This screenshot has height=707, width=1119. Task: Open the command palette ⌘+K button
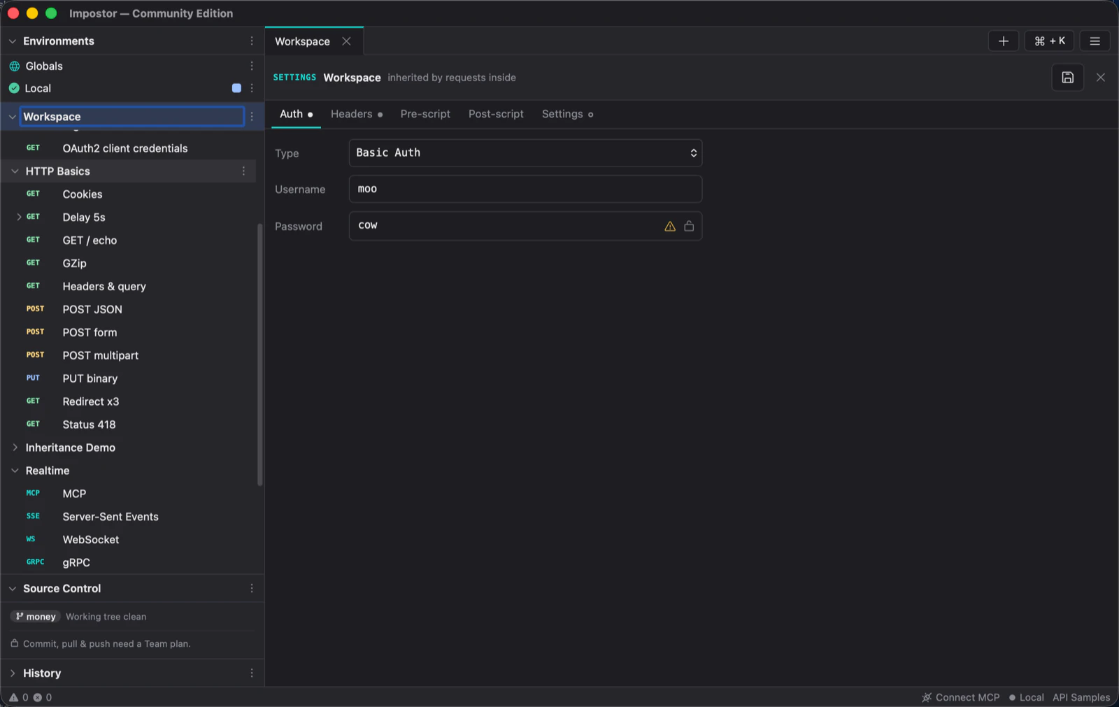1049,41
